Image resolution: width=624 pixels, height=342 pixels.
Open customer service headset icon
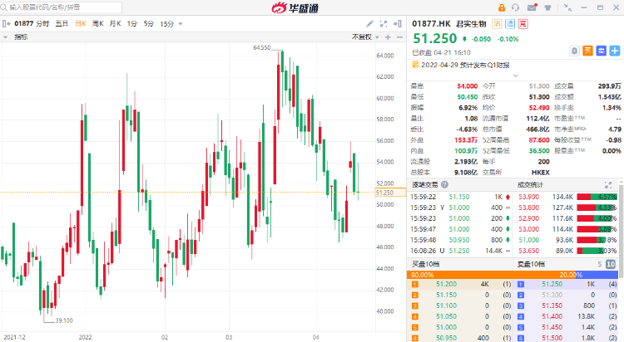pos(516,7)
